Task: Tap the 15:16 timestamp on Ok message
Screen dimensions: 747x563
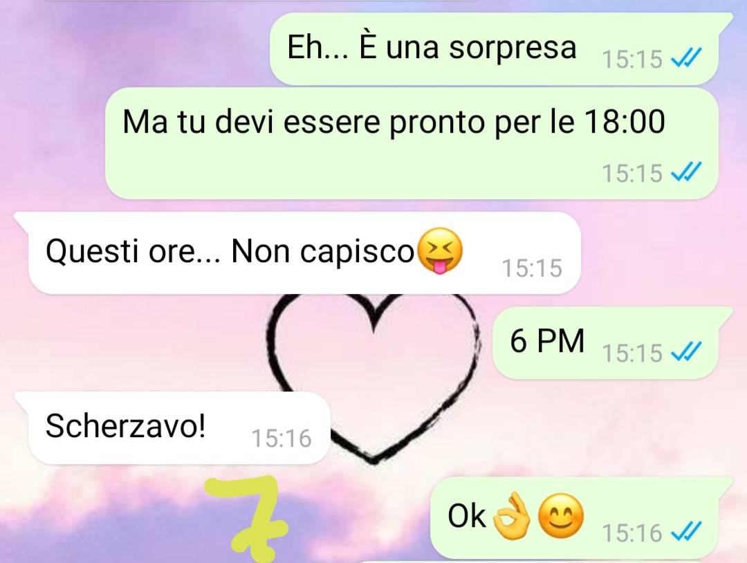Action: tap(631, 533)
